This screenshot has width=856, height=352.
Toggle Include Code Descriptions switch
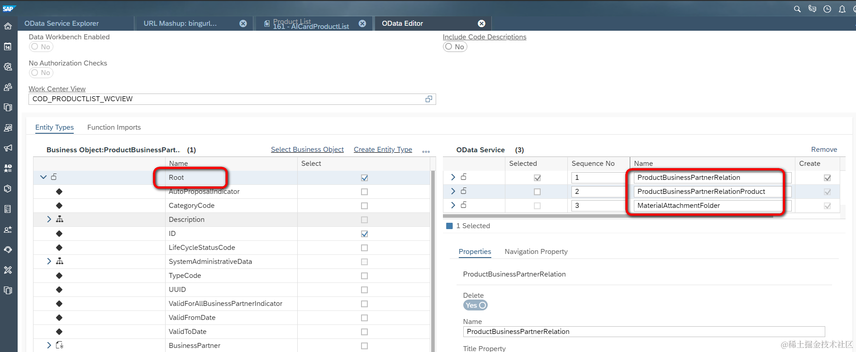click(x=455, y=47)
